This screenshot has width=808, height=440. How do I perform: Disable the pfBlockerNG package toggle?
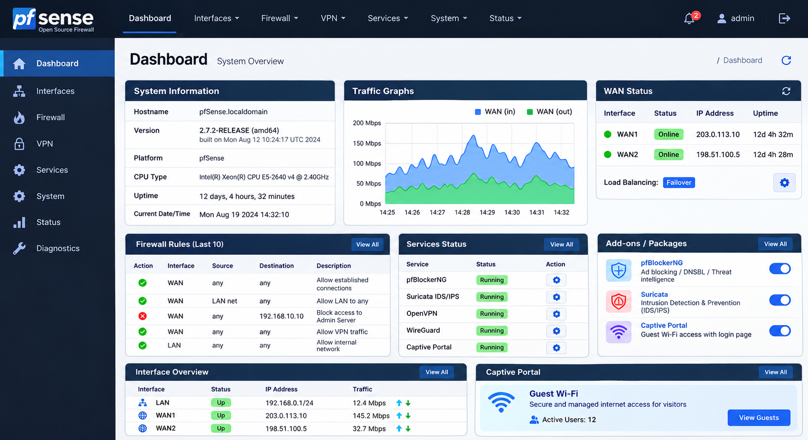point(780,268)
